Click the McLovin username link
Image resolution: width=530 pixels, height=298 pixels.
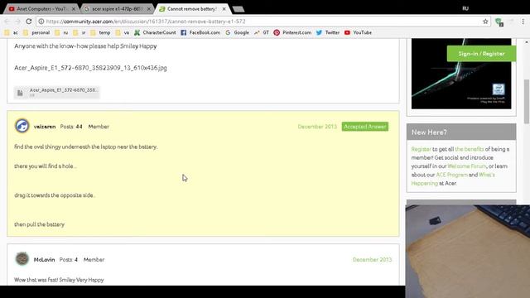[44, 259]
